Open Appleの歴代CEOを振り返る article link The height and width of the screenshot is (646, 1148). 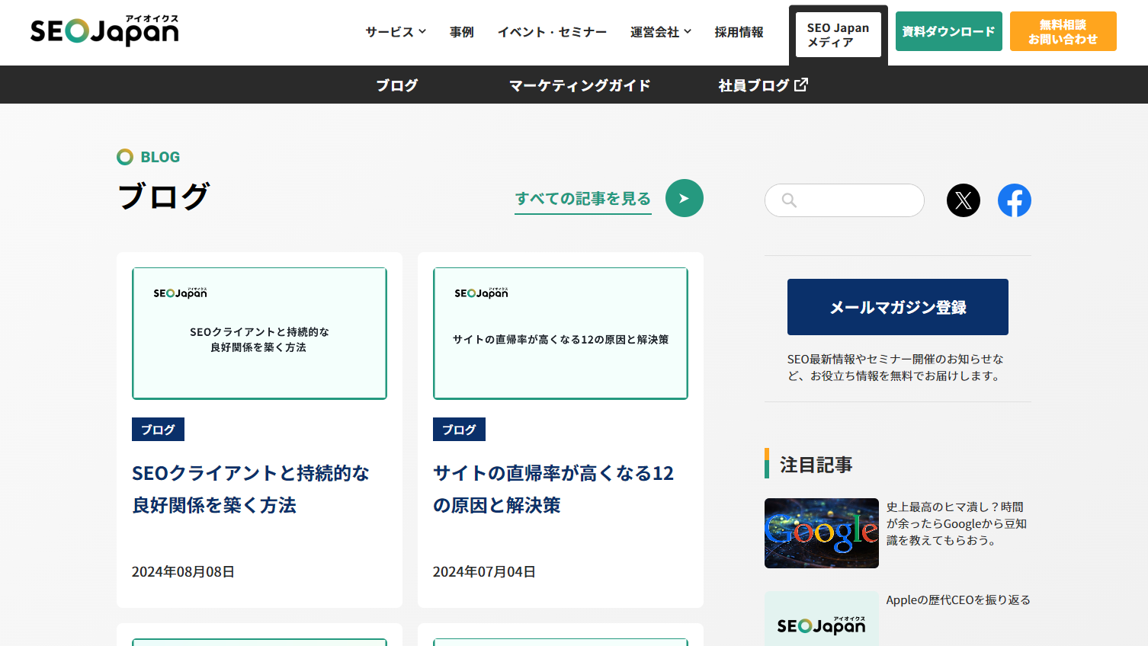coord(958,600)
